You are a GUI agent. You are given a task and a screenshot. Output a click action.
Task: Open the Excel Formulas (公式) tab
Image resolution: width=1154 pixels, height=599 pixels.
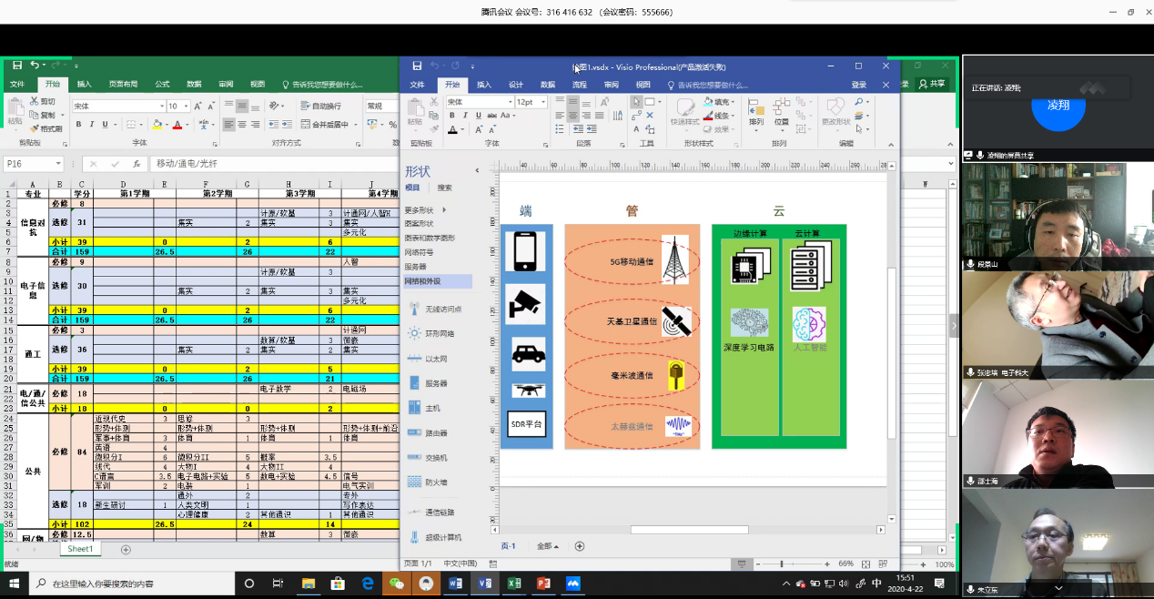click(162, 84)
